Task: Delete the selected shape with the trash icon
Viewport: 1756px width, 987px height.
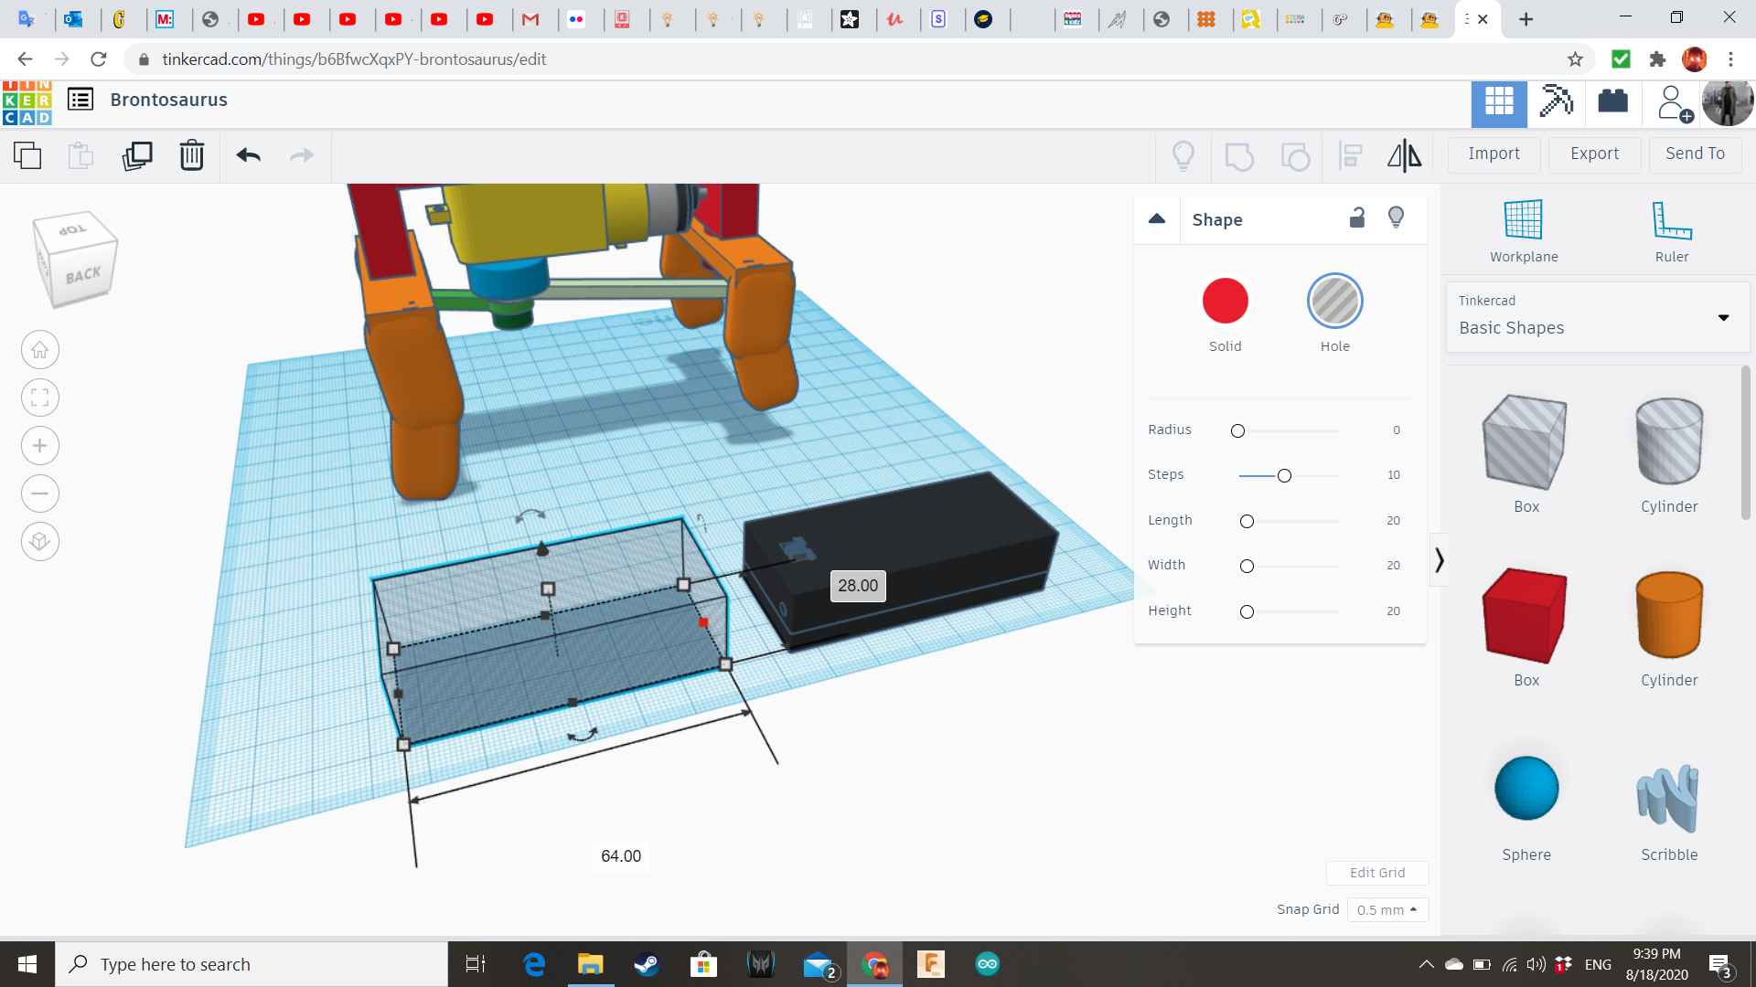Action: pos(192,155)
